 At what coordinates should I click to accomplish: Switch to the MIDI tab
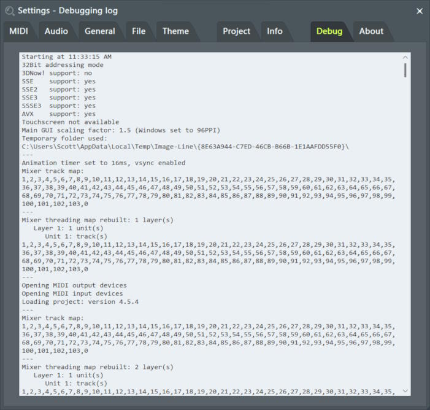coord(19,31)
